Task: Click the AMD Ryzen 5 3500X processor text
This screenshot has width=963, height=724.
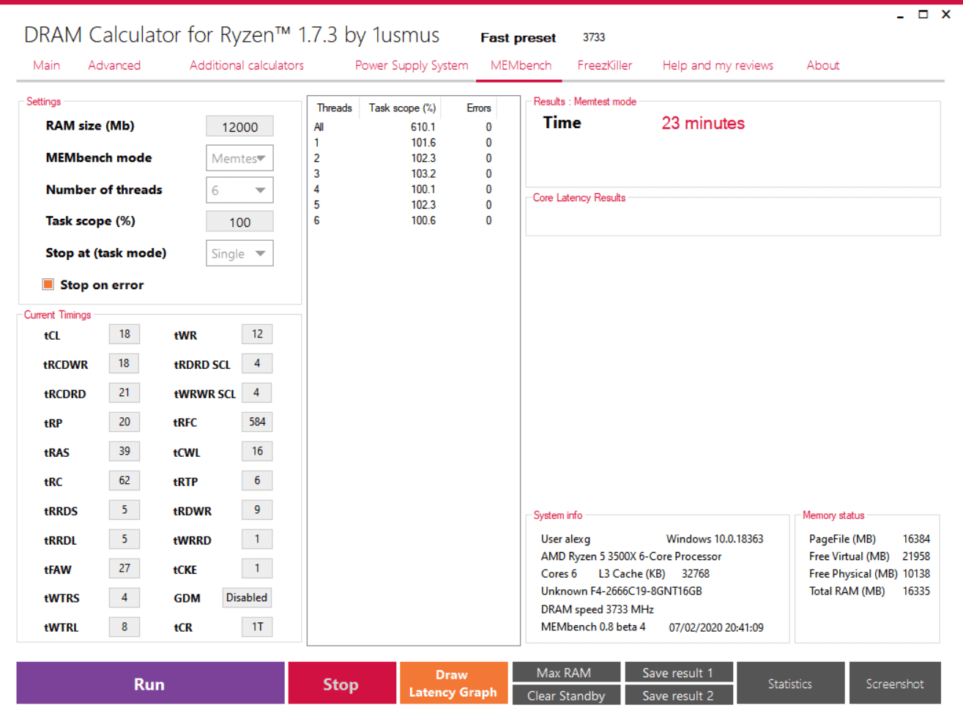Action: click(631, 556)
